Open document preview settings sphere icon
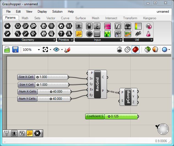Image resolution: width=174 pixels, height=146 pixels. 155,49
